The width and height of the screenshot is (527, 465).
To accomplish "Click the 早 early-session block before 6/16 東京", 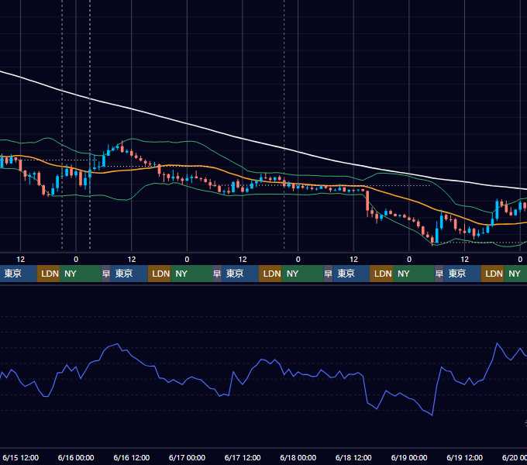I will click(106, 274).
